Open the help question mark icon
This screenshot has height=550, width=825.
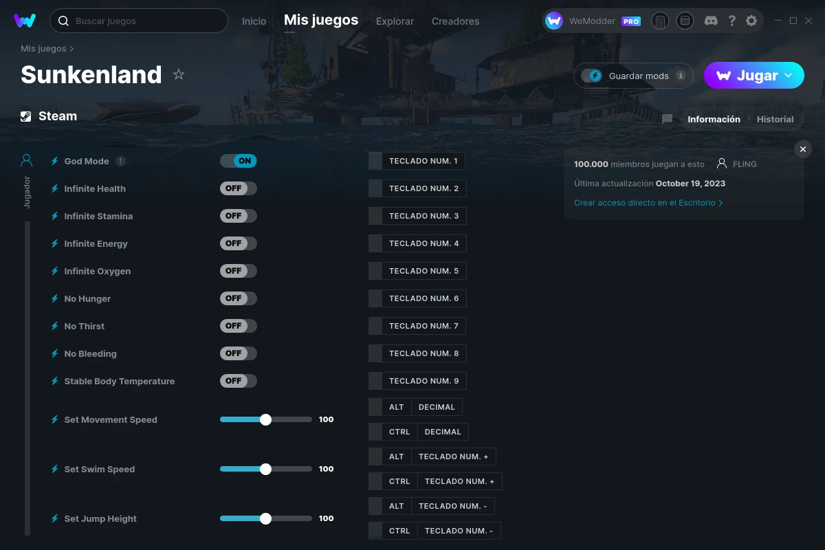click(x=731, y=21)
